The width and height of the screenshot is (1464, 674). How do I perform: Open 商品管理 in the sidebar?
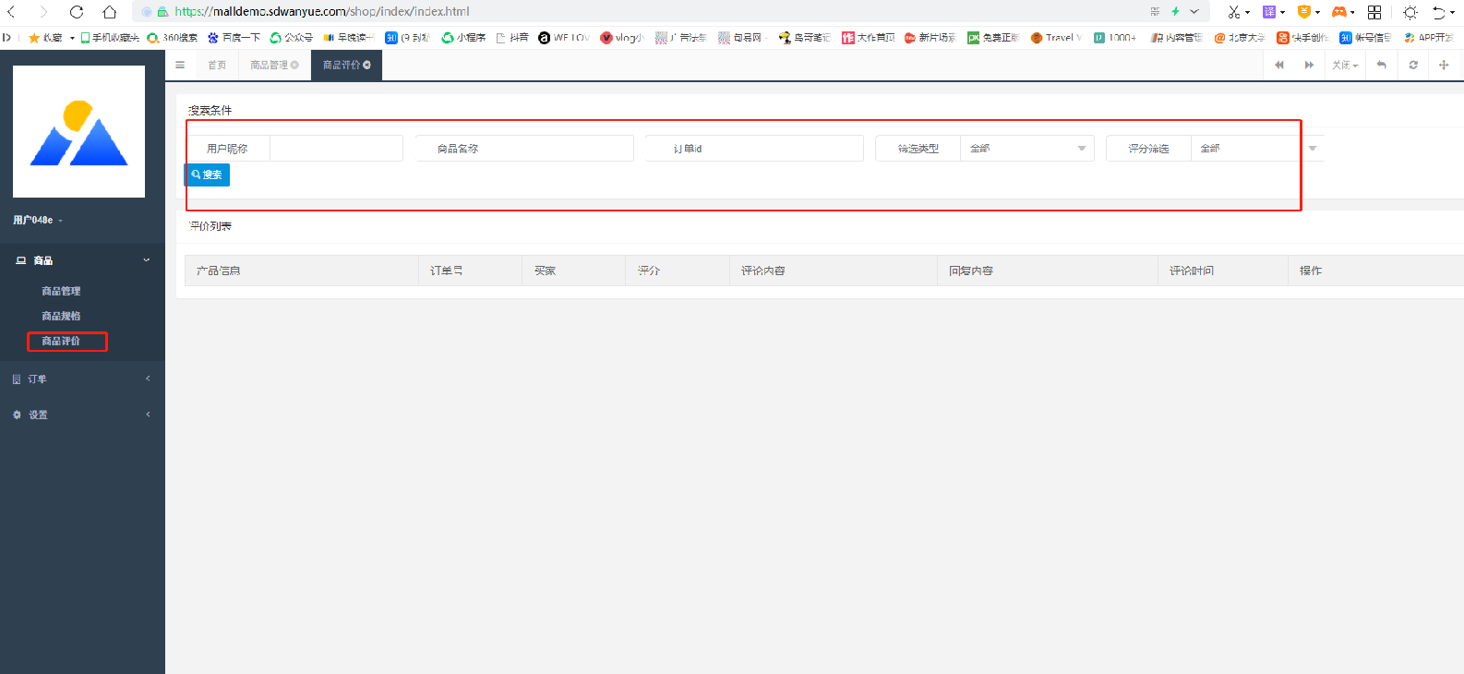pyautogui.click(x=61, y=291)
